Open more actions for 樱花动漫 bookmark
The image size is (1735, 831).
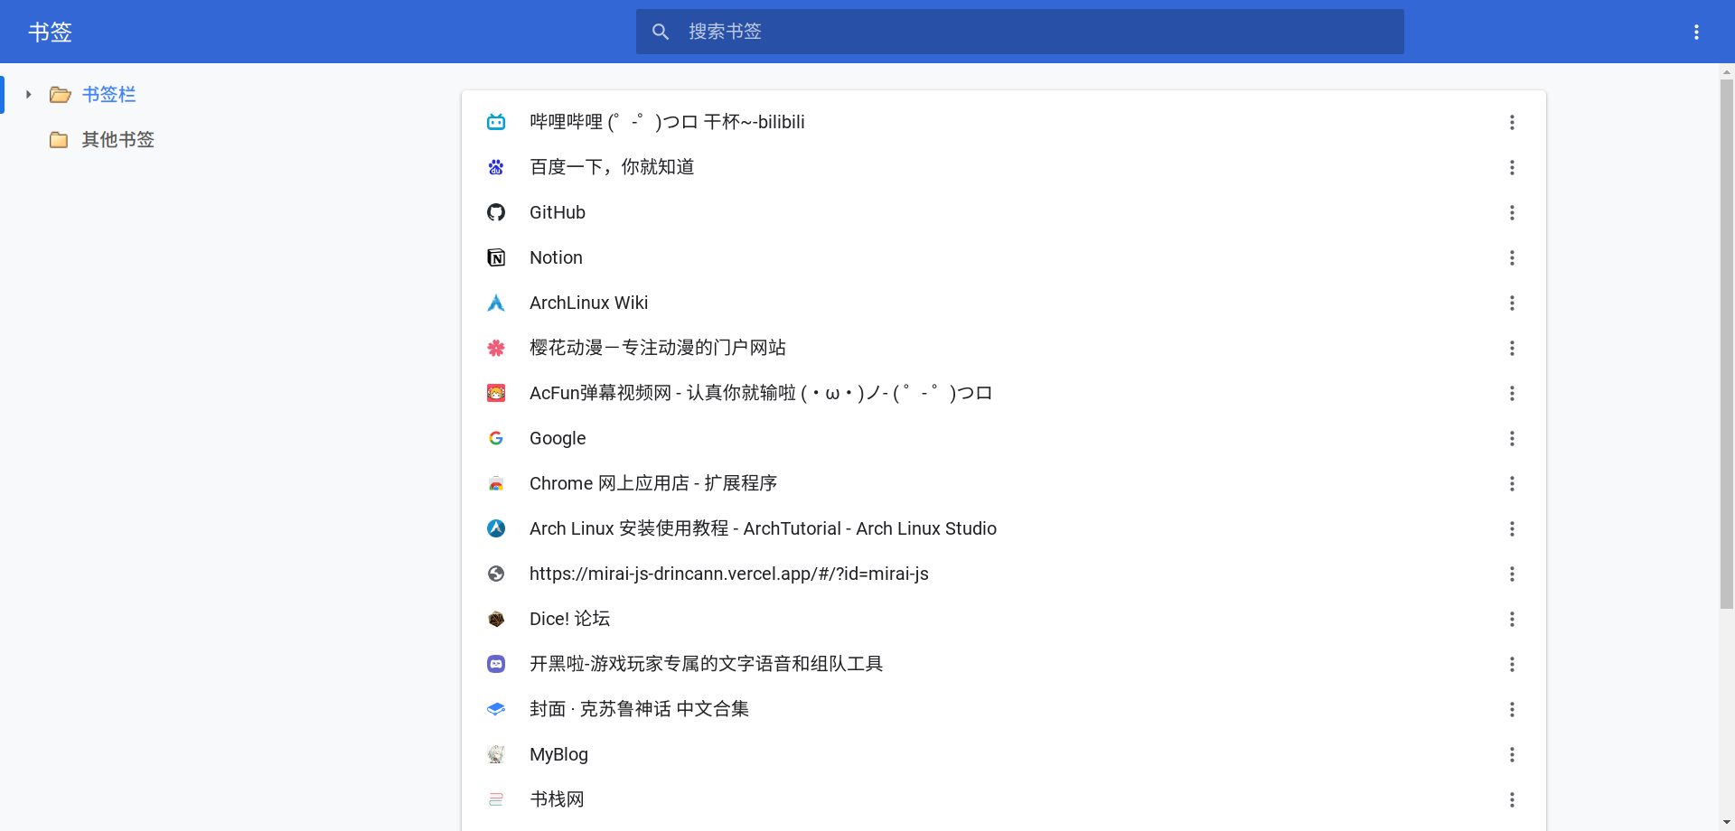(x=1512, y=348)
